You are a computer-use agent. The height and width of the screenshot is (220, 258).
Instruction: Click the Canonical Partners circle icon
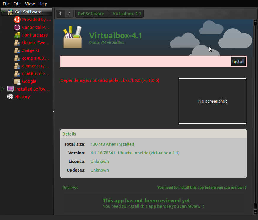pos(17,27)
